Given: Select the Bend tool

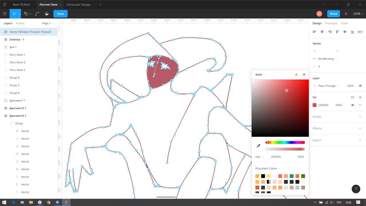Looking at the screenshot, I should (x=37, y=14).
